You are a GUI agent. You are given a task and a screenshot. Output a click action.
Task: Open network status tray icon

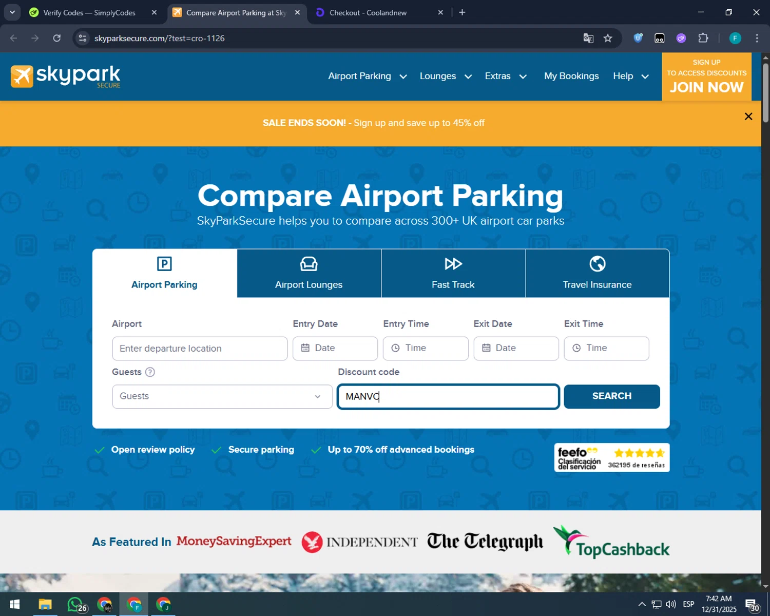point(657,604)
